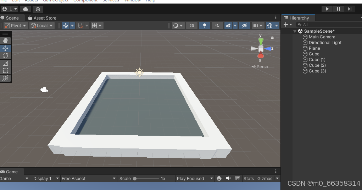362x190 pixels.
Task: Click the Directional Light sun gizmo
Action: (x=139, y=72)
